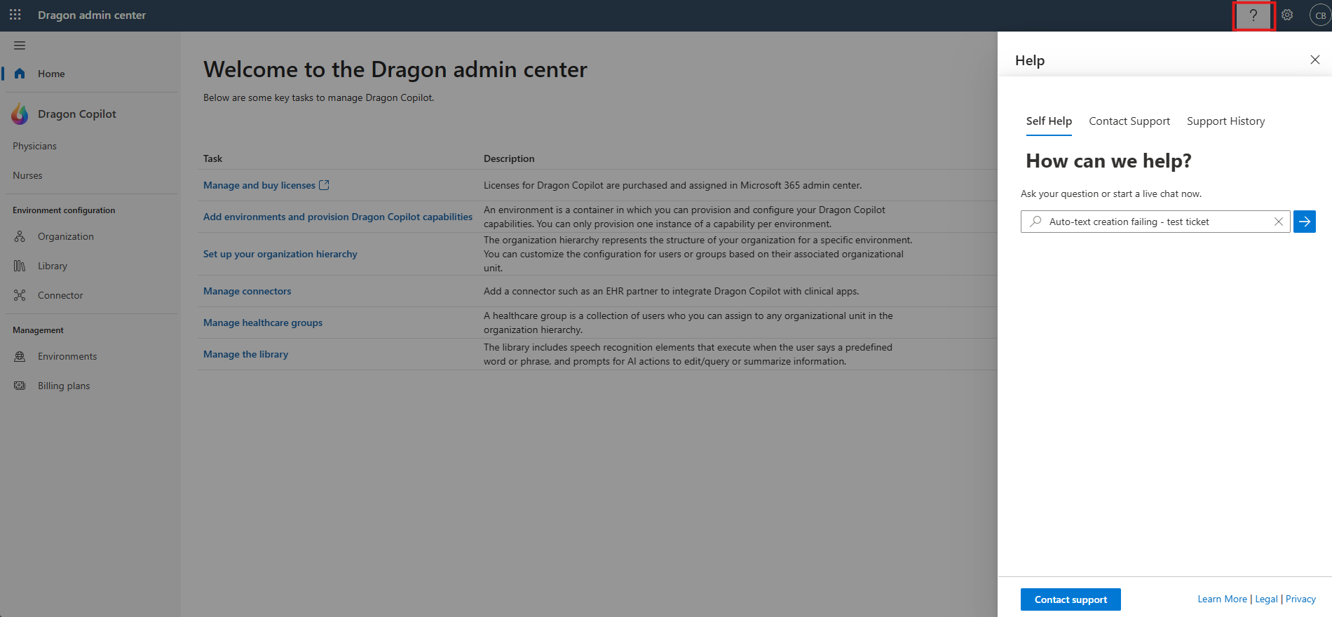
Task: Click the 'How can we help?' heading
Action: coord(1108,161)
